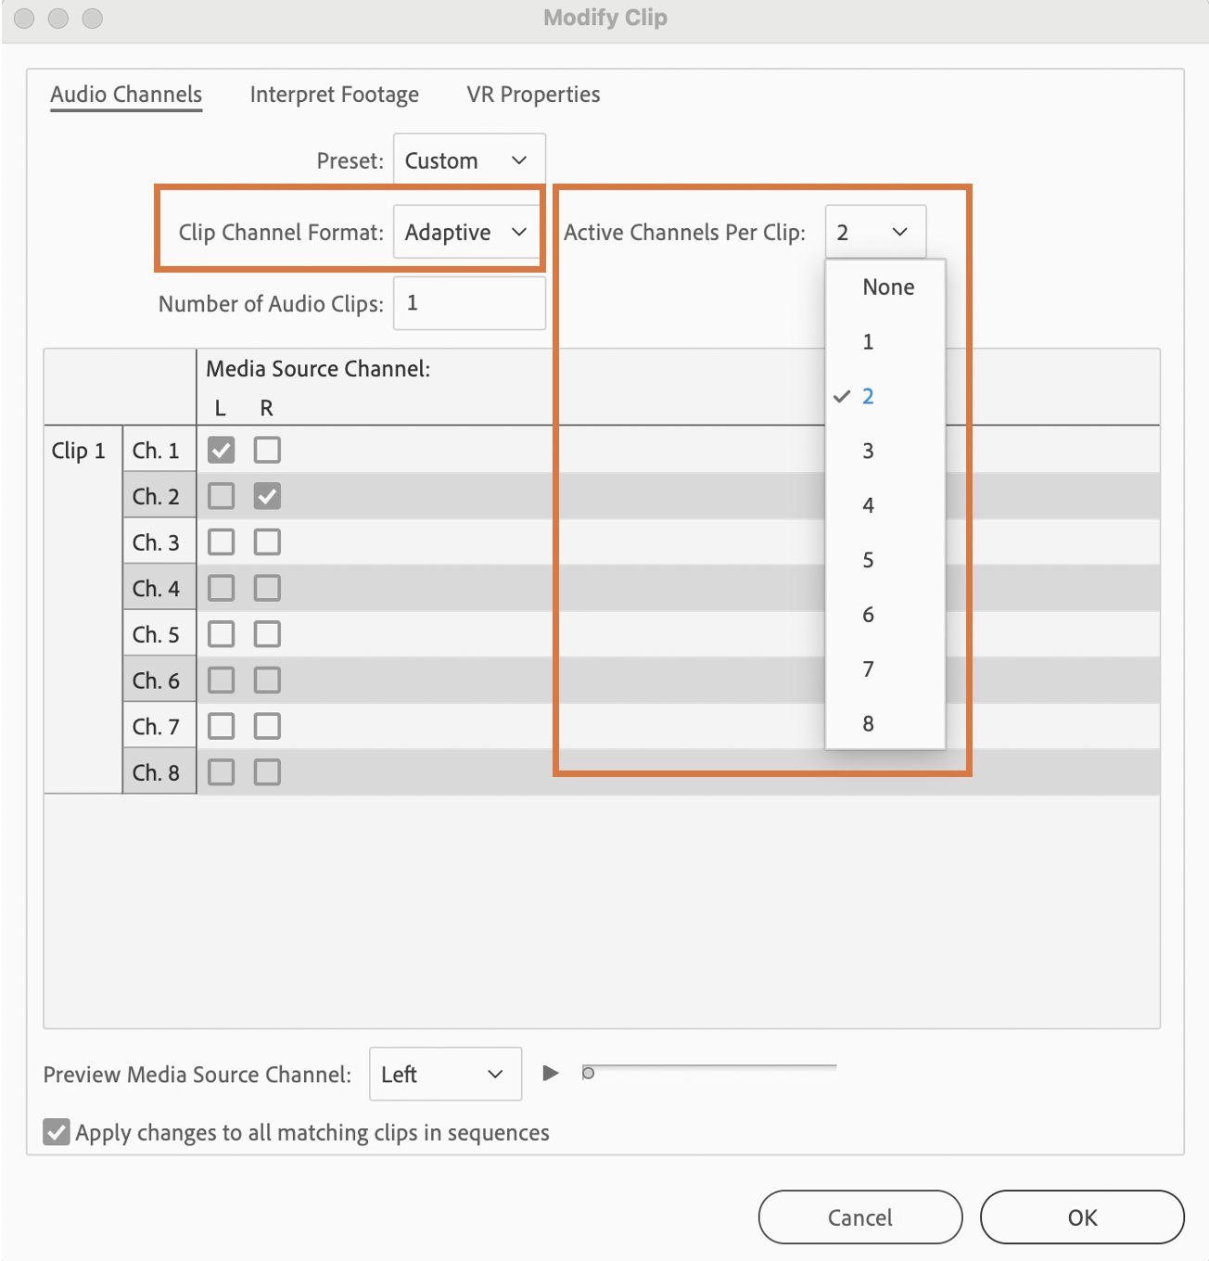Play the media source channel preview
Viewport: 1209px width, 1261px height.
(551, 1074)
